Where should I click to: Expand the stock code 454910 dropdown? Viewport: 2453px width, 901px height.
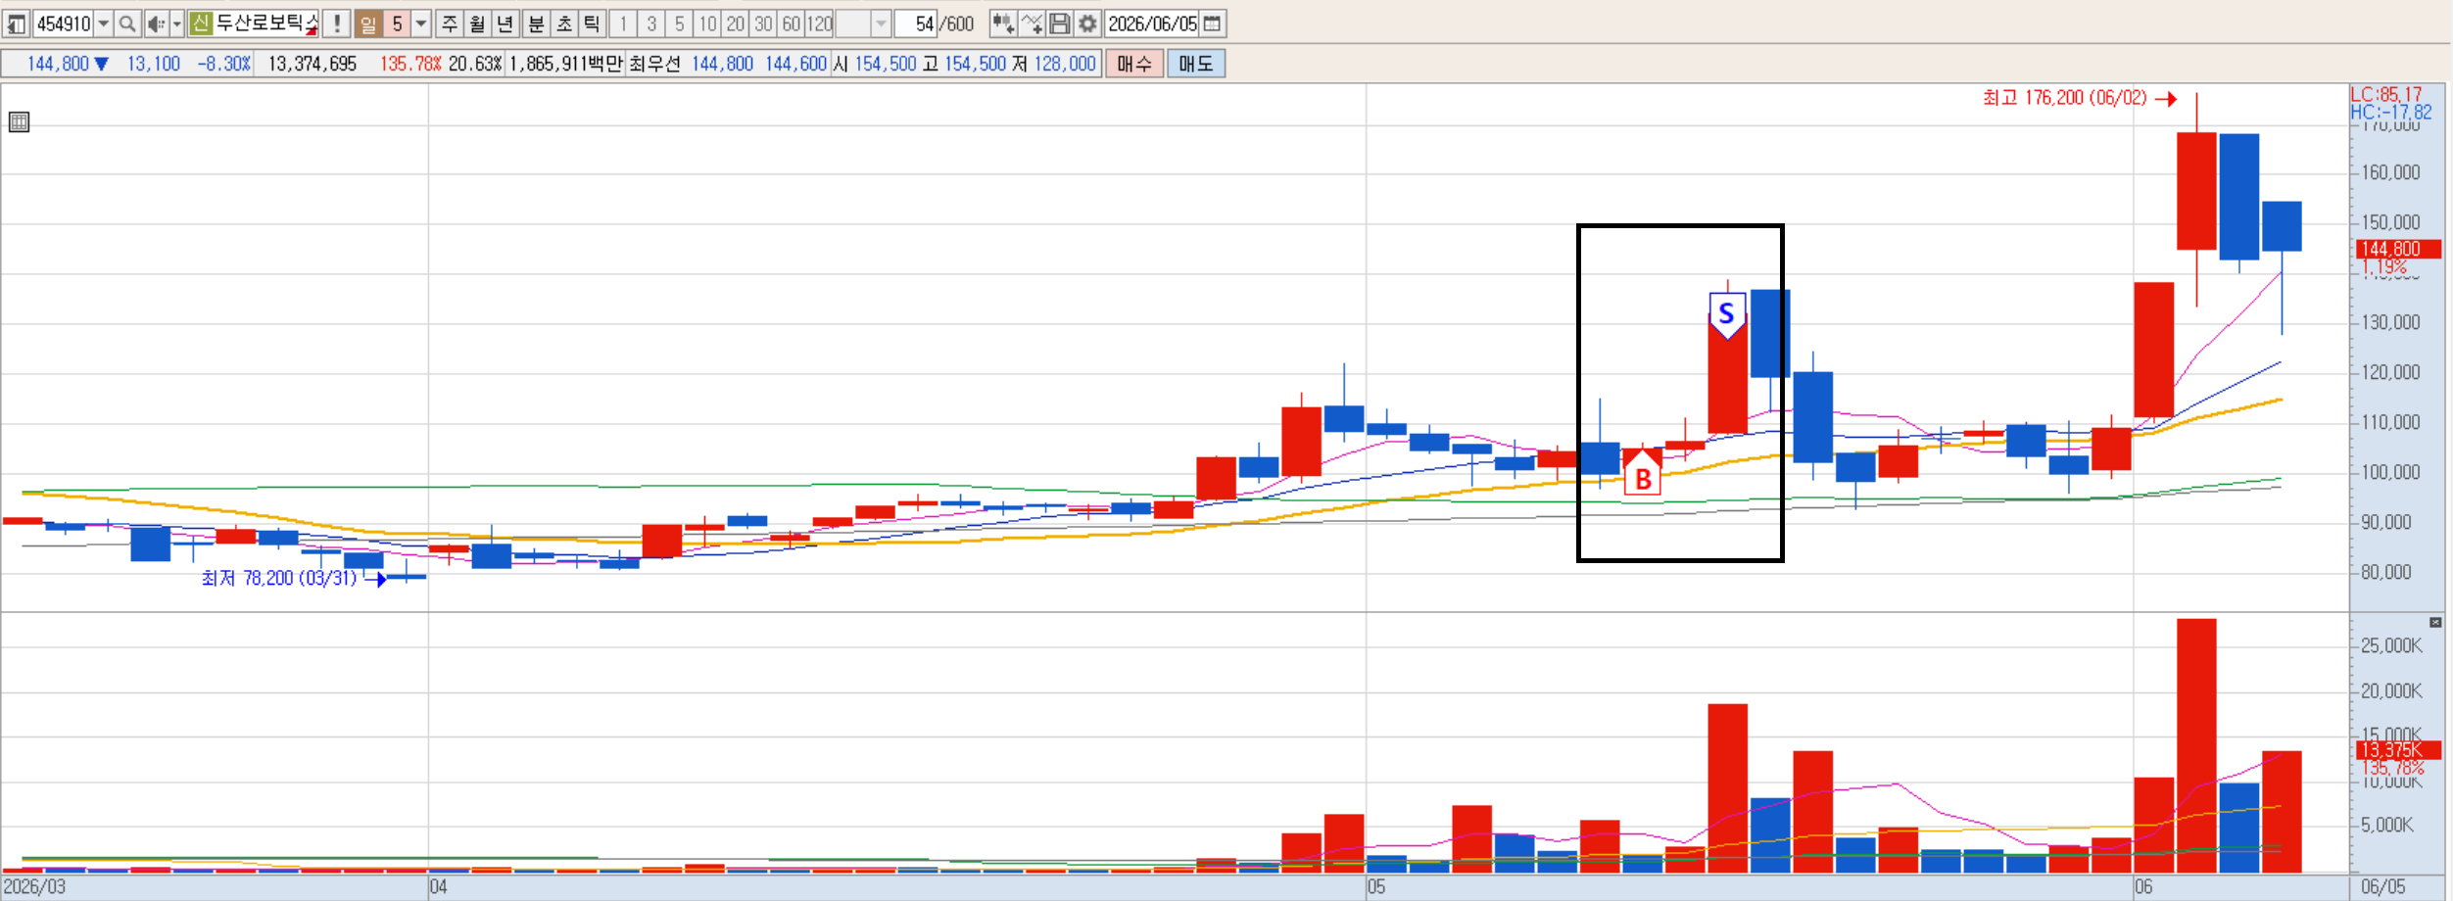click(x=103, y=24)
